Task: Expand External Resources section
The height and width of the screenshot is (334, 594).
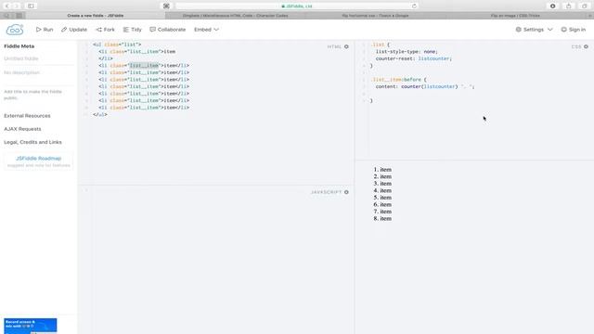Action: click(27, 116)
